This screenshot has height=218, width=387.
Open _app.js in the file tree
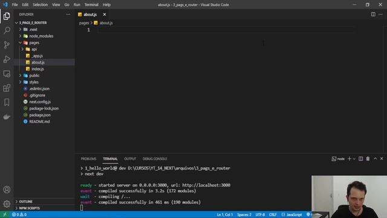pos(37,56)
